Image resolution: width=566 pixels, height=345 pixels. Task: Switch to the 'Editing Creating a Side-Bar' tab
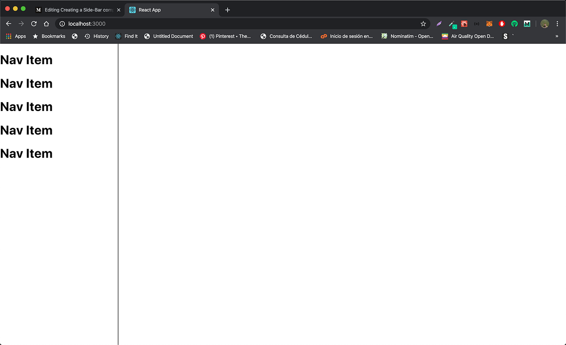click(75, 9)
